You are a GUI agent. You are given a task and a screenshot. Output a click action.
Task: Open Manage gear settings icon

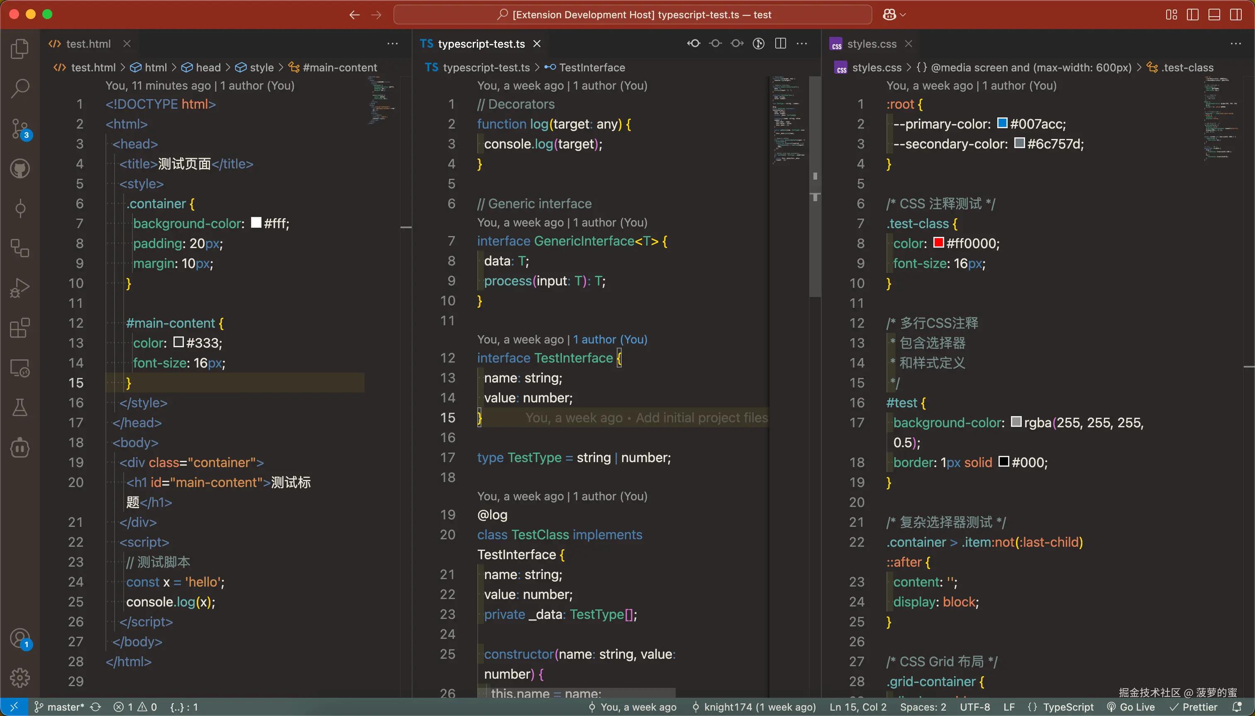20,677
